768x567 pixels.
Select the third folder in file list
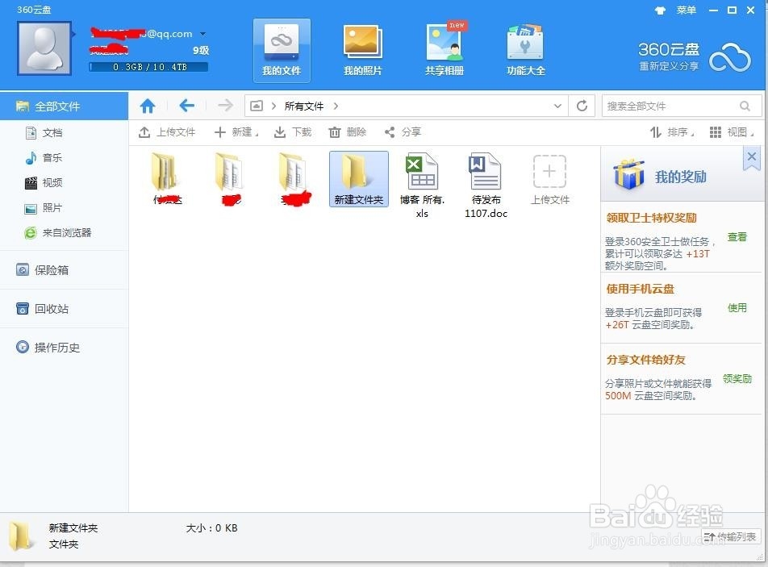coord(295,179)
